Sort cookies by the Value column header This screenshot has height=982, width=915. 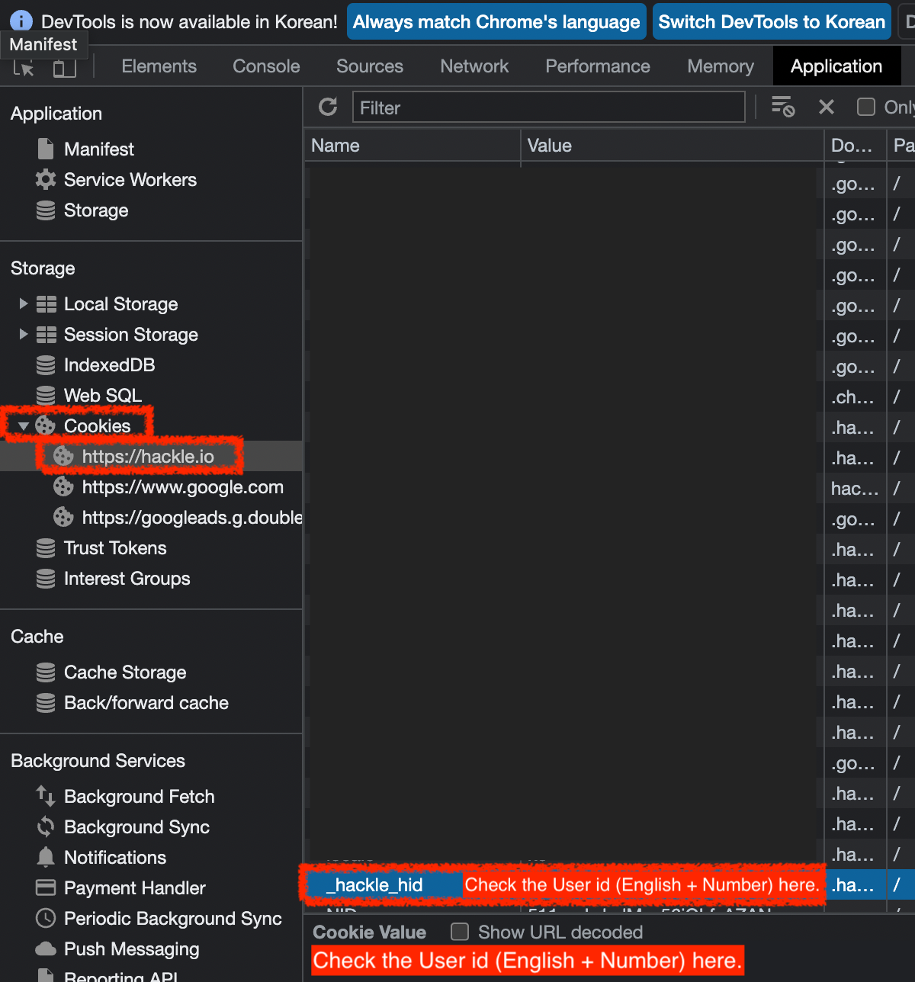tap(672, 146)
